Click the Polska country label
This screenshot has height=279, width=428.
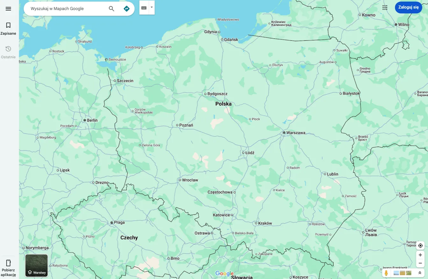point(224,104)
